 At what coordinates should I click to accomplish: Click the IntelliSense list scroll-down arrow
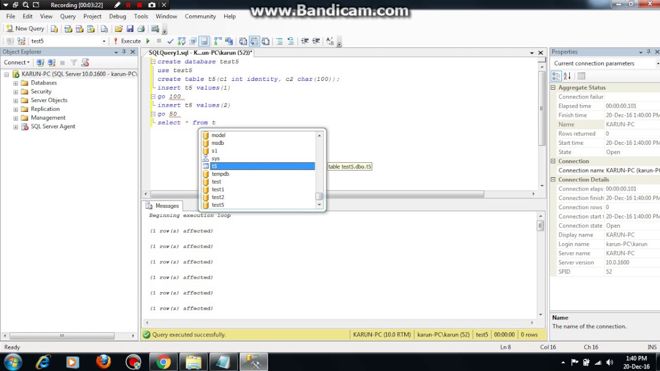click(x=320, y=205)
